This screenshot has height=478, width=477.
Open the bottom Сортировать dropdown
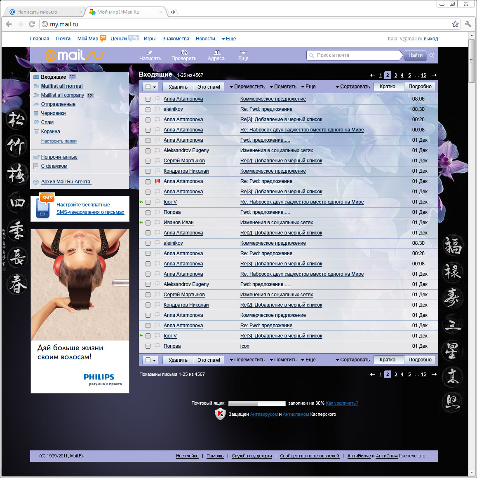(353, 360)
